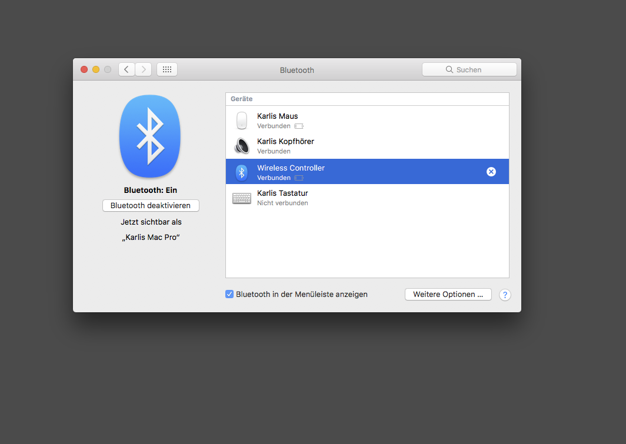Select the Wireless Controller device name
The image size is (626, 444).
tap(291, 168)
